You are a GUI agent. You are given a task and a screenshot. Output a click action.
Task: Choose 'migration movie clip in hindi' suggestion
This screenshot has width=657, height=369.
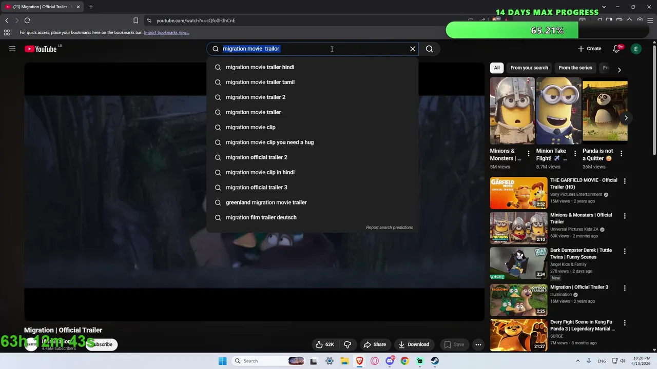(x=312, y=172)
